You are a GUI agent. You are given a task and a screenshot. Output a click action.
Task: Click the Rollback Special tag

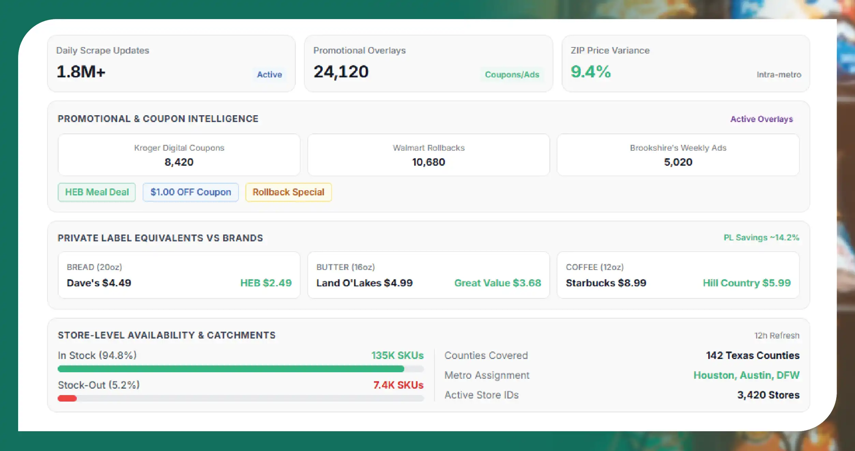point(289,192)
